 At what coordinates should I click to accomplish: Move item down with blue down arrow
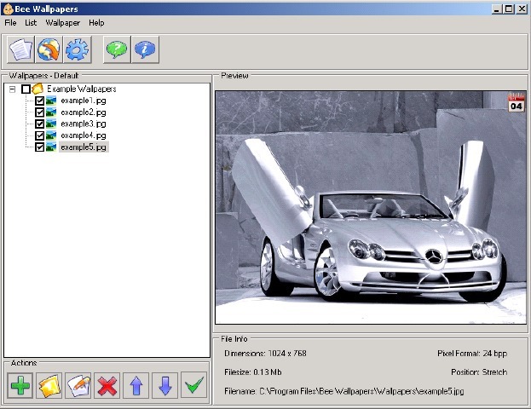(165, 385)
